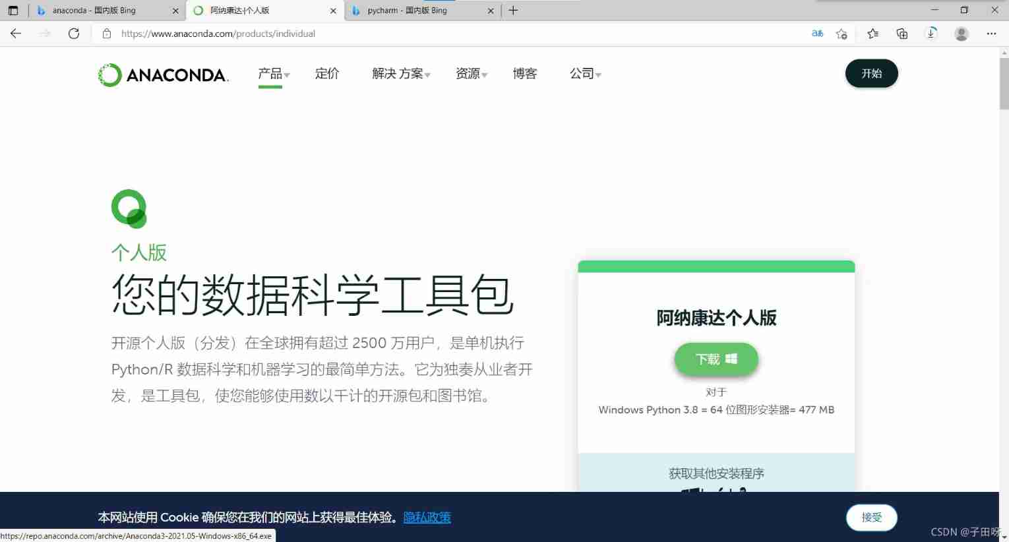The height and width of the screenshot is (542, 1009).
Task: Click the scrollbar up arrow
Action: point(1004,52)
